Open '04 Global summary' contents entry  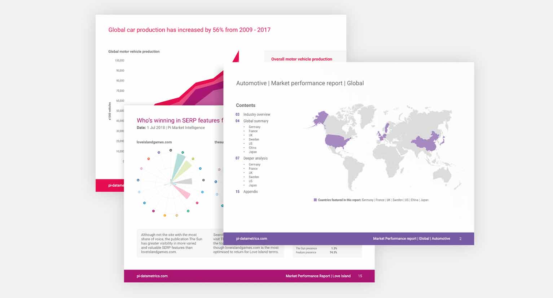[252, 121]
